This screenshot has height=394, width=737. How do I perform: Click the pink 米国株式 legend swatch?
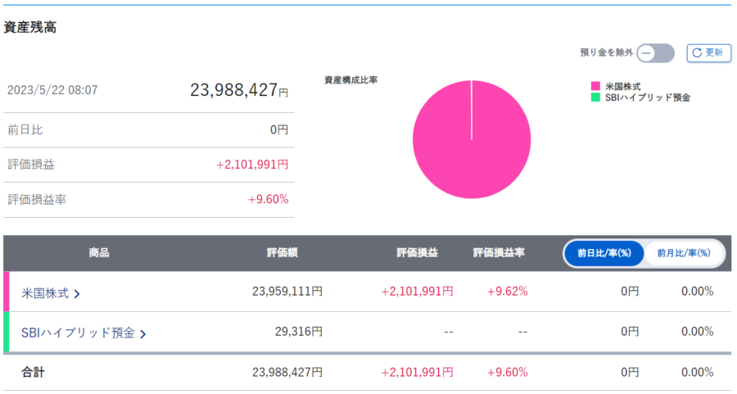595,86
